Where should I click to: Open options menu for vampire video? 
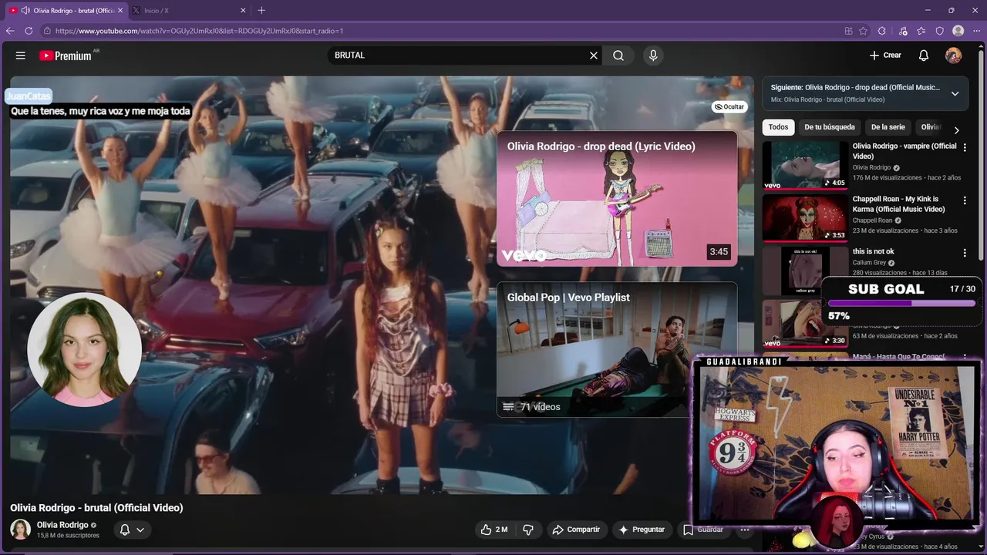tap(965, 147)
